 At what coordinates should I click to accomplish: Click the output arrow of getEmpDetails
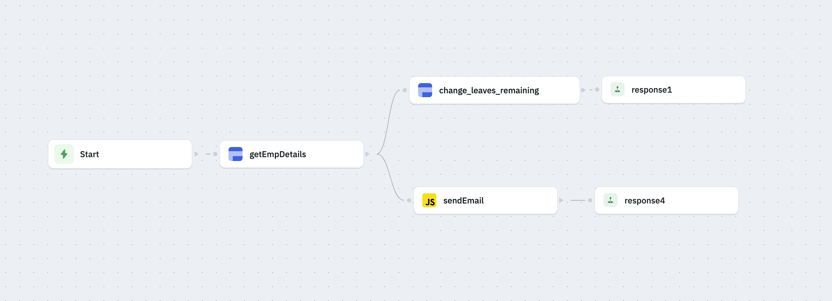tap(368, 154)
